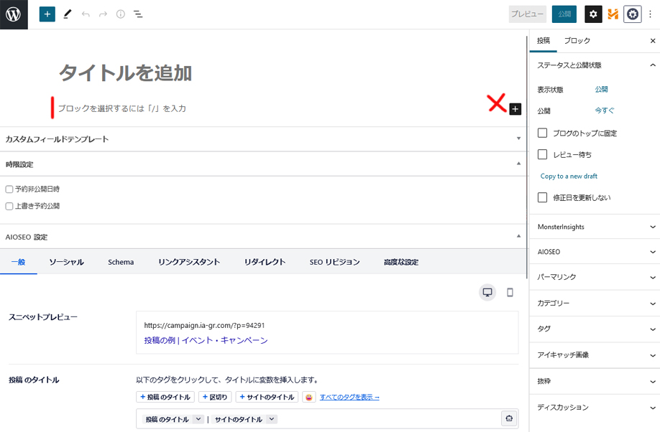This screenshot has width=660, height=432.
Task: Select the pencil Tools icon
Action: 68,14
